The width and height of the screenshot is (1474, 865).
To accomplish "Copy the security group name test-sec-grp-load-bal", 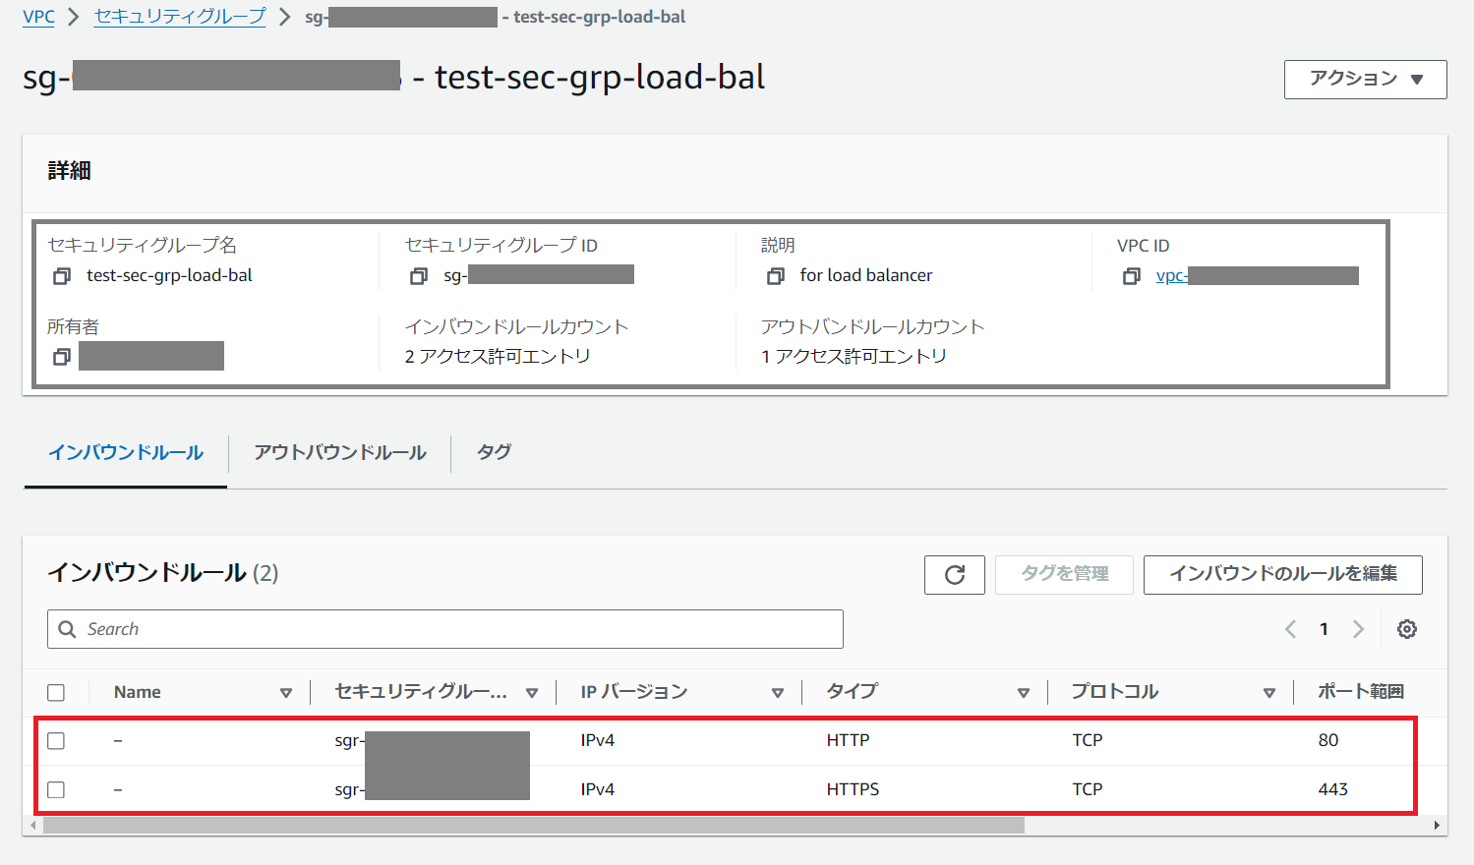I will pyautogui.click(x=62, y=276).
